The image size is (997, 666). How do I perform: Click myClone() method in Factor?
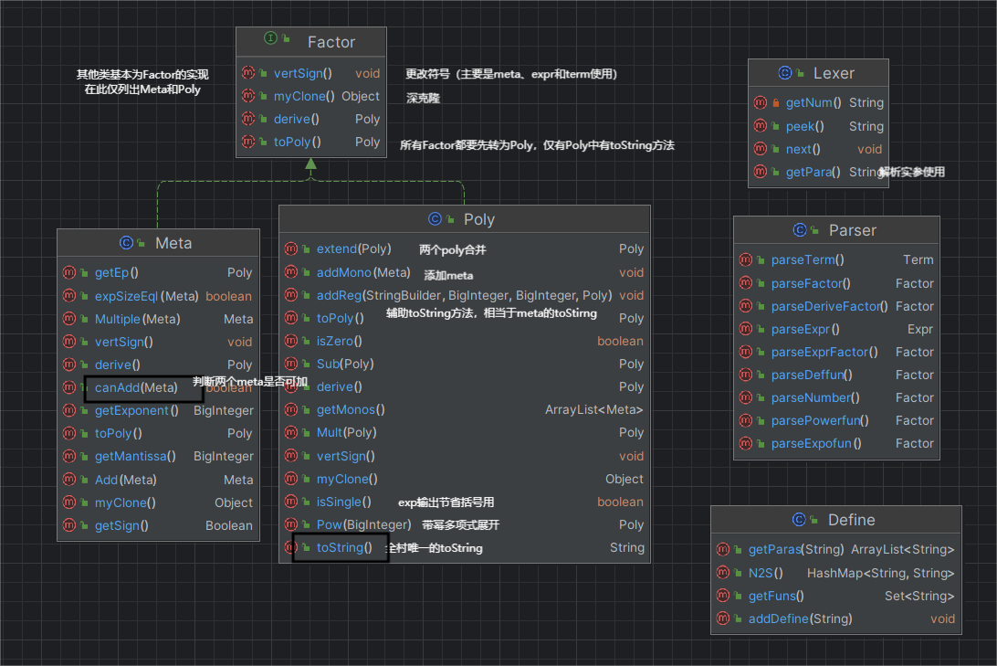[x=304, y=96]
